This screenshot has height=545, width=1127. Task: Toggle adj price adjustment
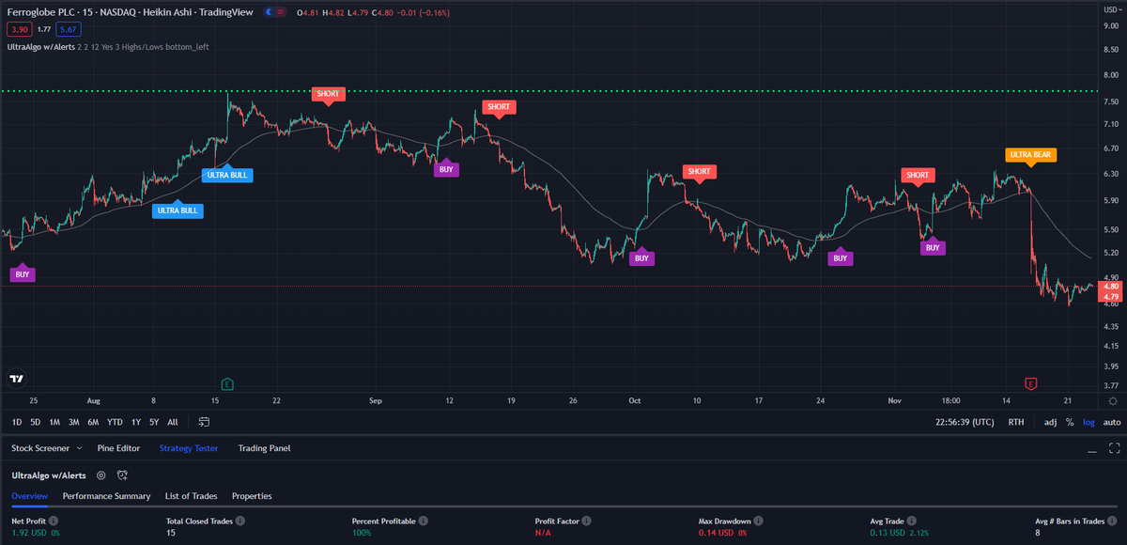(1050, 422)
